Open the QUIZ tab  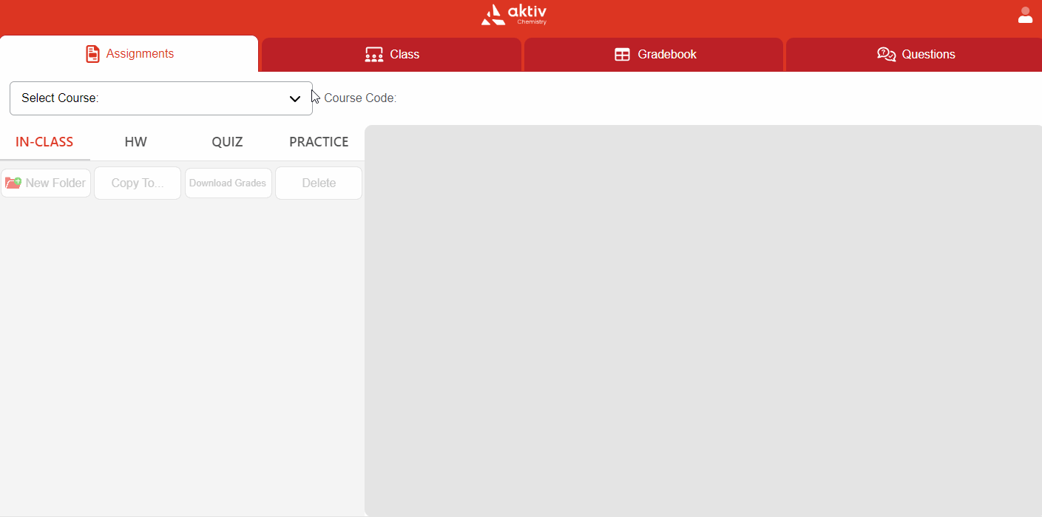[x=227, y=141]
